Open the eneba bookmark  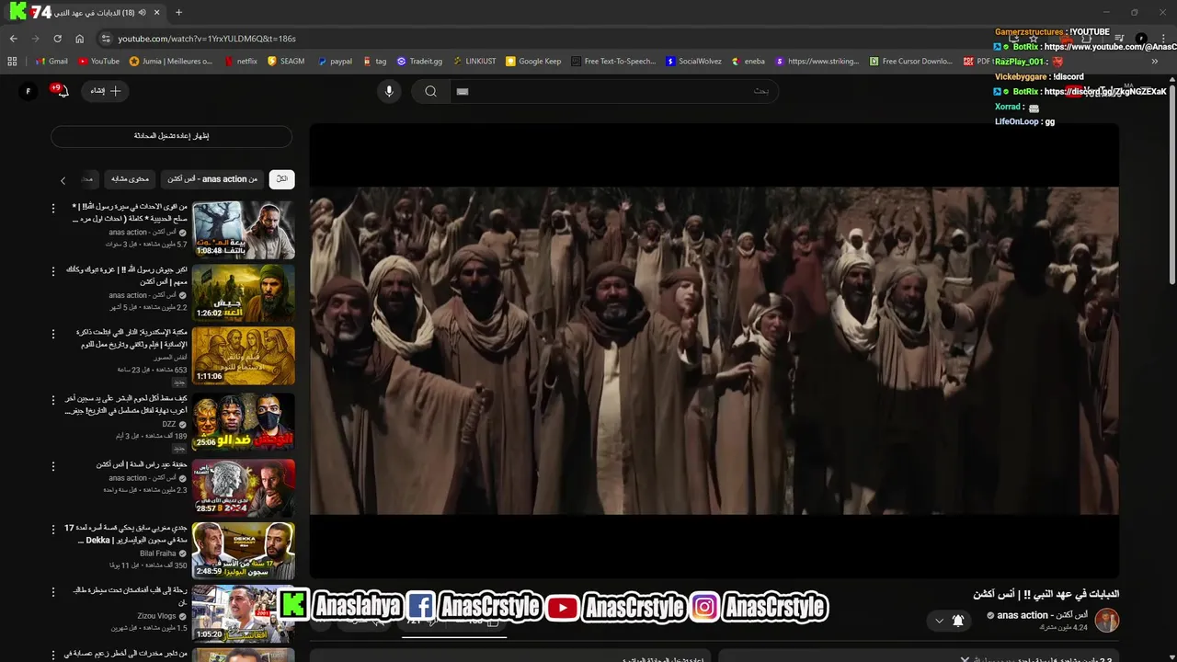(x=748, y=62)
